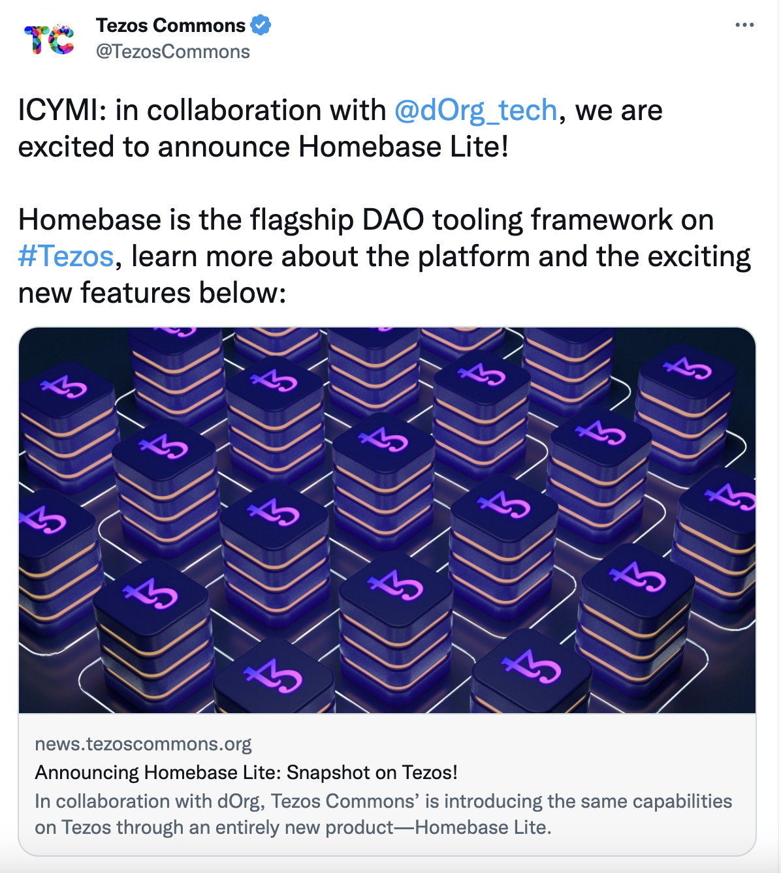Screen dimensions: 781x873
Task: Click the Tezos Commons display name
Action: tap(168, 25)
